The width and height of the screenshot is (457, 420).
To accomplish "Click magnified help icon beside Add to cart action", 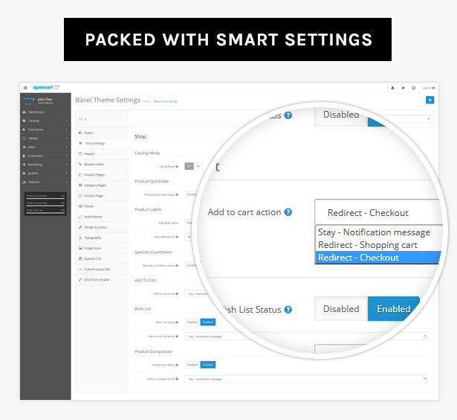I will coord(288,212).
